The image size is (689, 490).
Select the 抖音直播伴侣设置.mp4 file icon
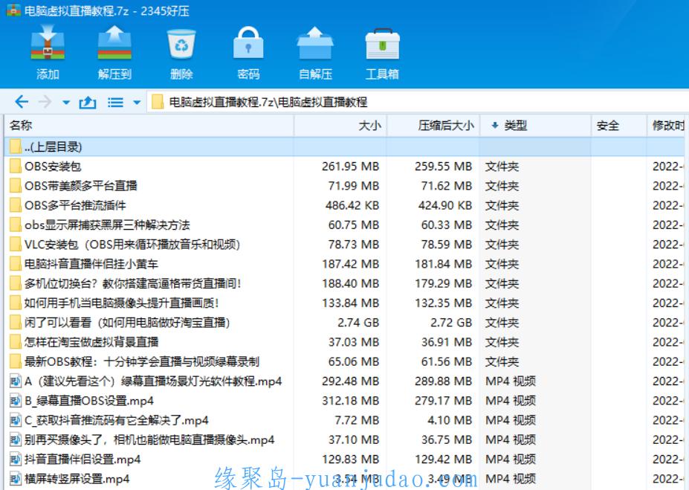pos(16,460)
